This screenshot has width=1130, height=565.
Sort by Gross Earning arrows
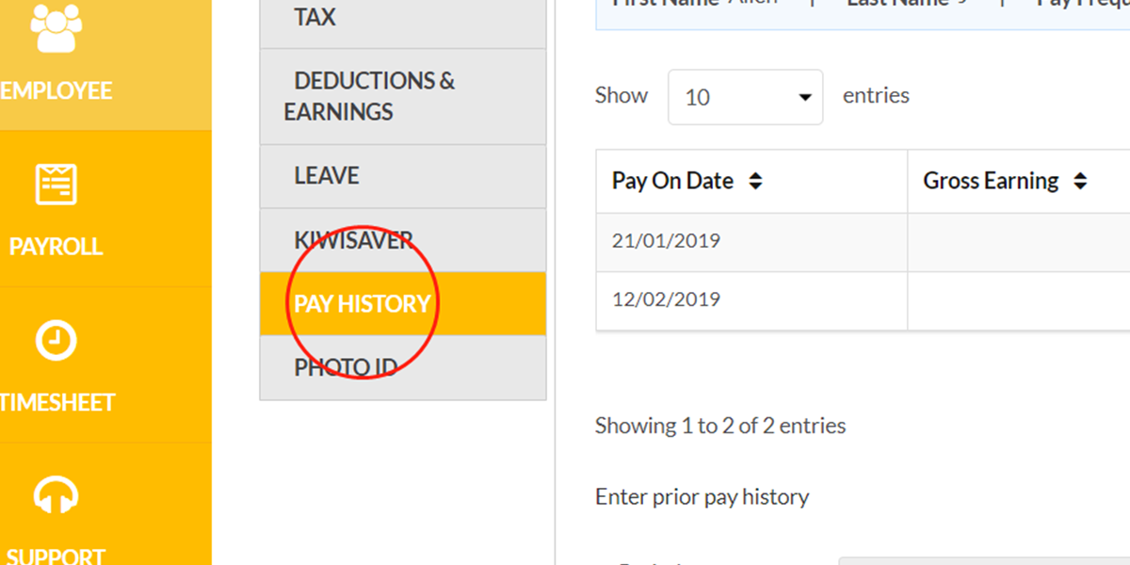[1080, 181]
